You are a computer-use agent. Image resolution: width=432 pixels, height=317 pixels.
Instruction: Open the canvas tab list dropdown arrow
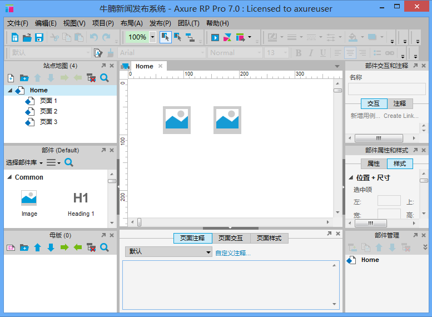coord(337,66)
